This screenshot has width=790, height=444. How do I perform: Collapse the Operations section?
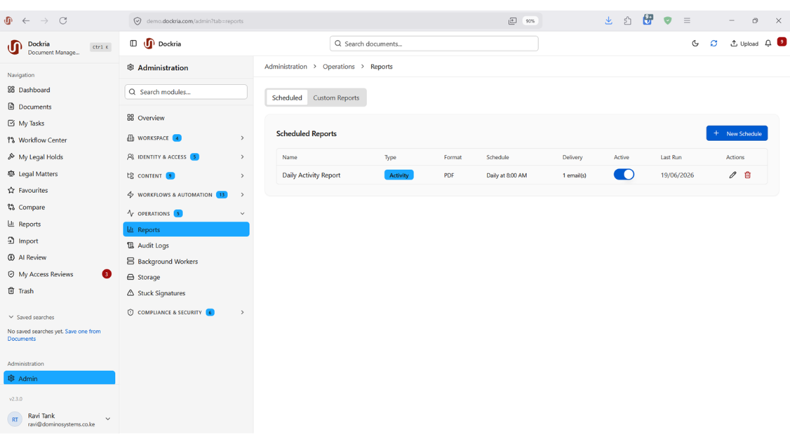pos(186,214)
